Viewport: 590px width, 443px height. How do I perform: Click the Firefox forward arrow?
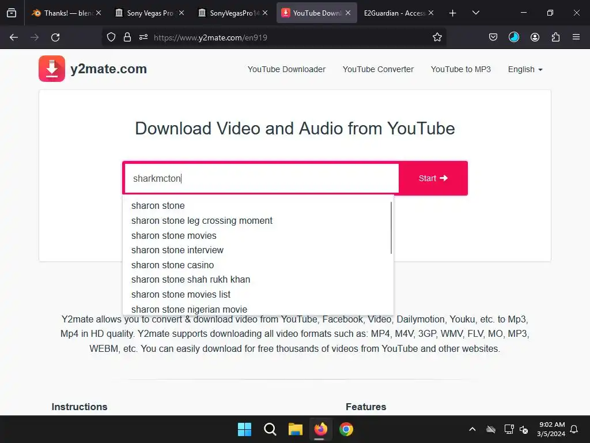click(35, 37)
